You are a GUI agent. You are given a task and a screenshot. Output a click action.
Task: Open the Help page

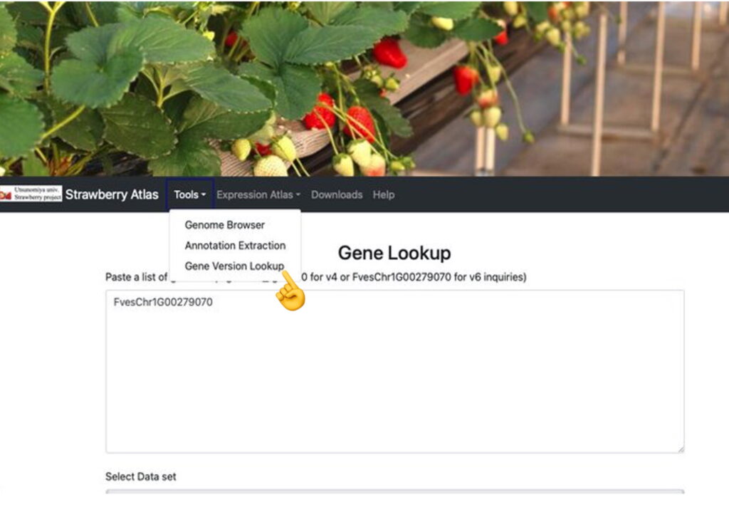(383, 194)
